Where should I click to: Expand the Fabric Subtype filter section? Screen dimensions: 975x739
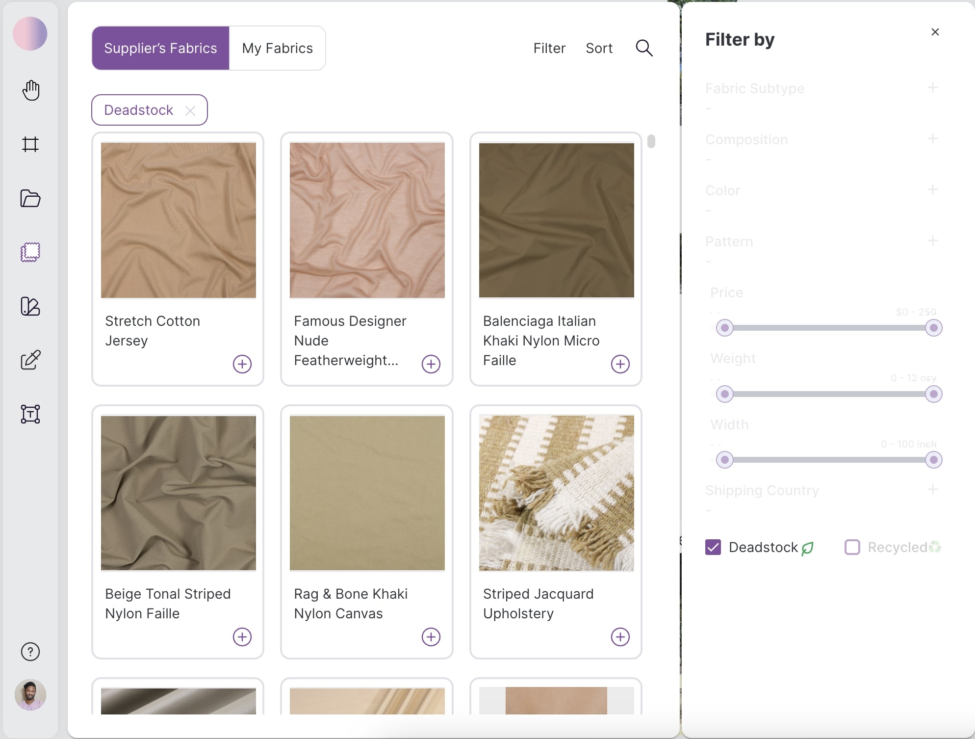pyautogui.click(x=933, y=87)
